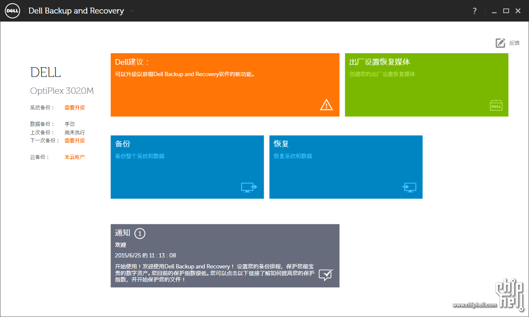Close the Dell Backup and Recovery window
The image size is (529, 317).
coord(518,11)
